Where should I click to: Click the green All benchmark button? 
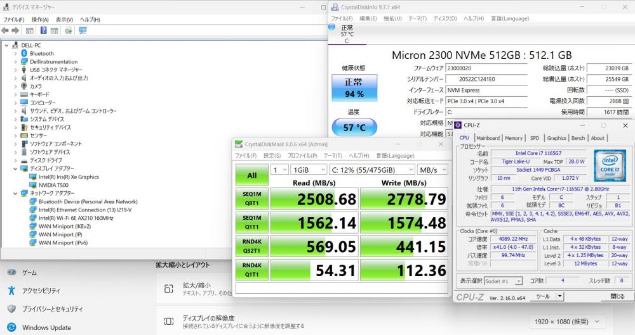252,175
